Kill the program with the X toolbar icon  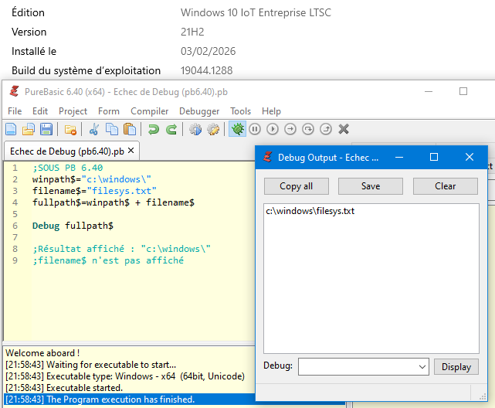(344, 129)
